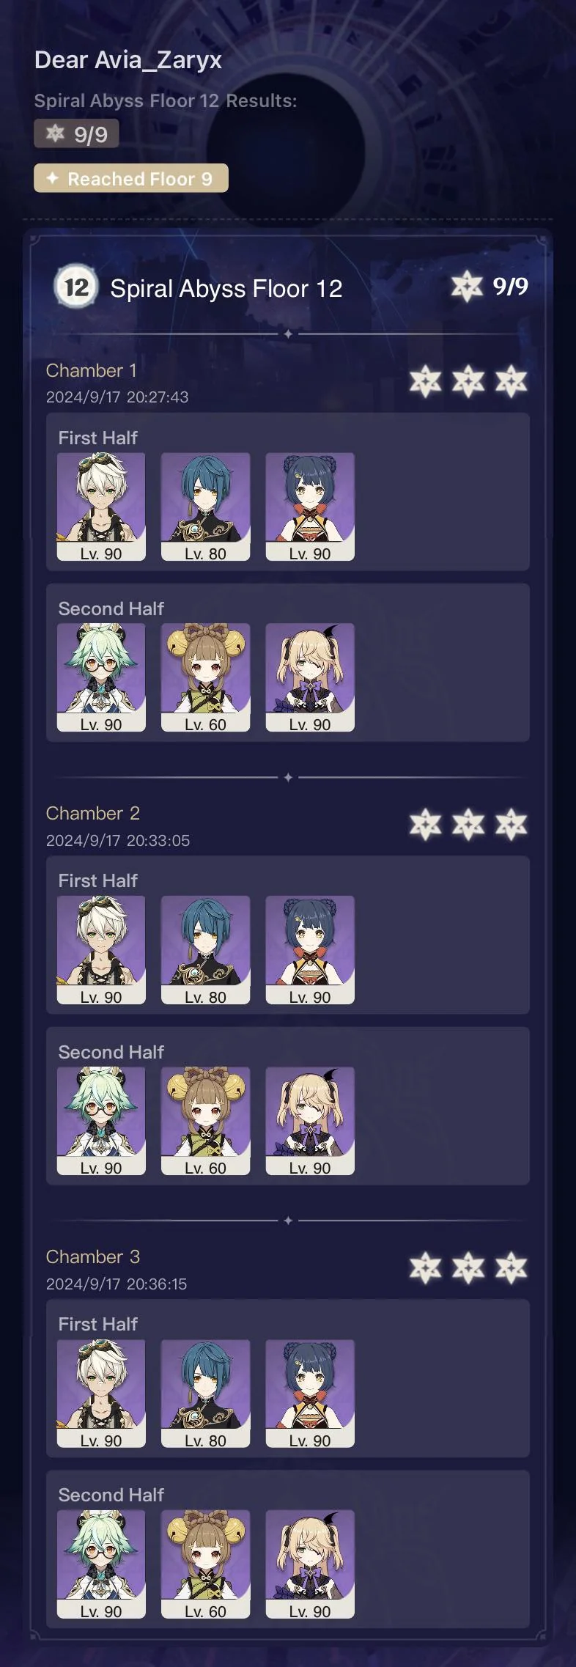Screen dimensions: 576x1667
Task: Click the Dear Avia_Zaryx username text
Action: coord(128,60)
